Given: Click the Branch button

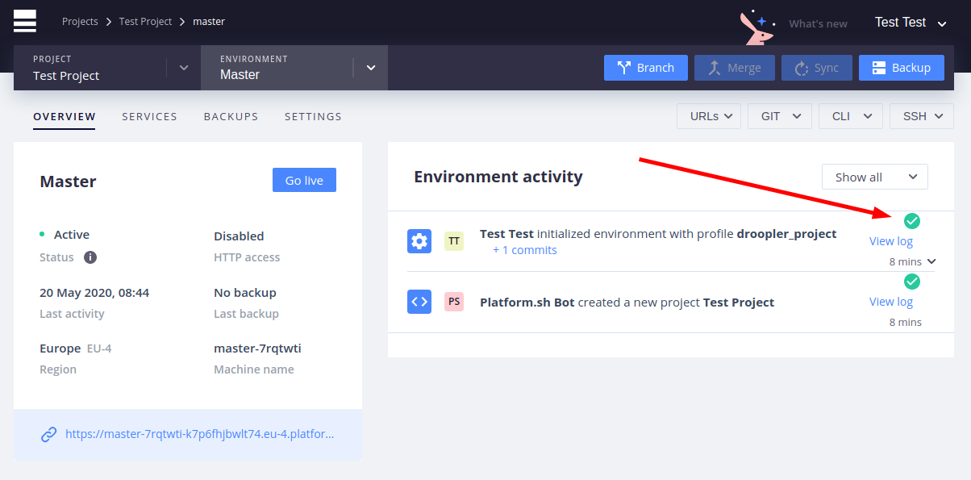Looking at the screenshot, I should (646, 68).
